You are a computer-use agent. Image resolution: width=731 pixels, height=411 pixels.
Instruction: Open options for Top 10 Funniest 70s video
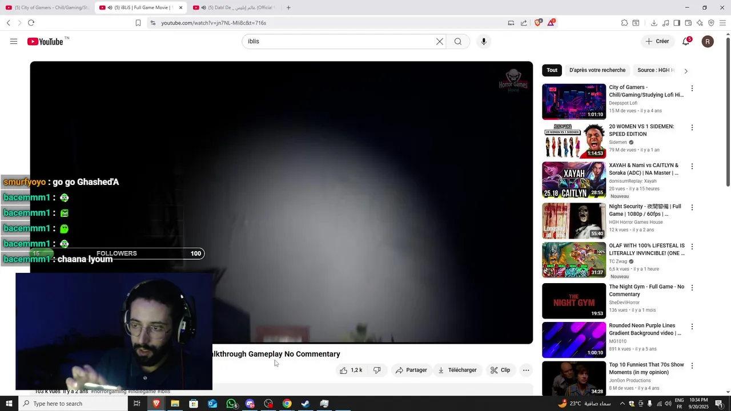(692, 366)
